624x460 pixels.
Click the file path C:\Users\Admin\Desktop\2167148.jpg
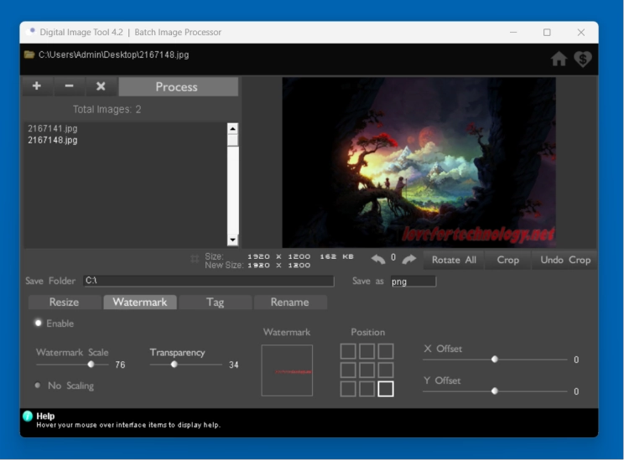click(x=114, y=54)
